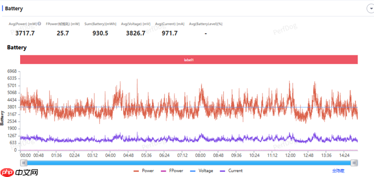Click the Avg(Voltage) [mV] label
The width and height of the screenshot is (374, 177).
(136, 24)
